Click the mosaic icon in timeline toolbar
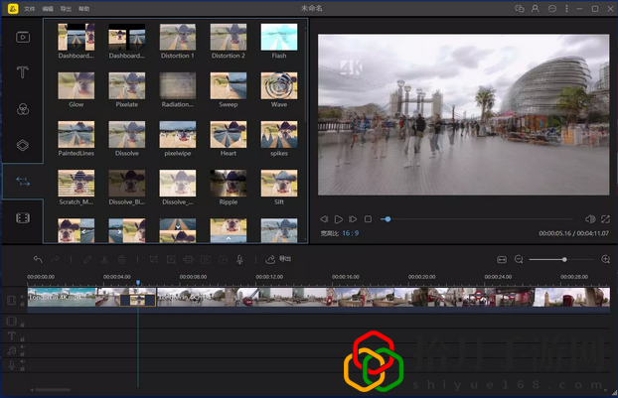Screen dimensions: 618x398 (189, 259)
